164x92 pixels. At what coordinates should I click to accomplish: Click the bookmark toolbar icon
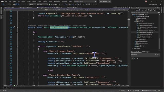(x=89, y=4)
